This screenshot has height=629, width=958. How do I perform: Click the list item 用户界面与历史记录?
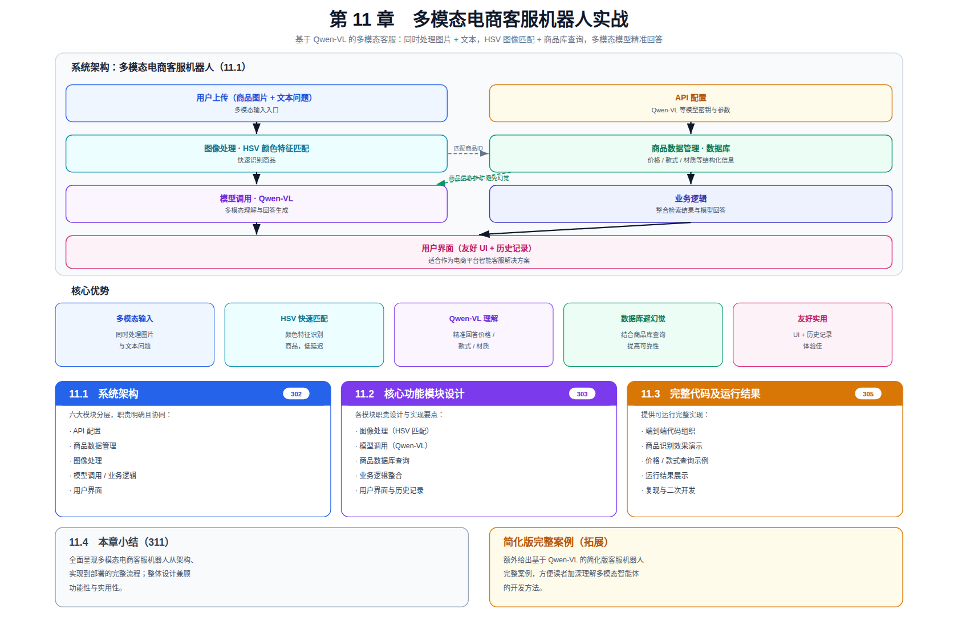tap(389, 490)
